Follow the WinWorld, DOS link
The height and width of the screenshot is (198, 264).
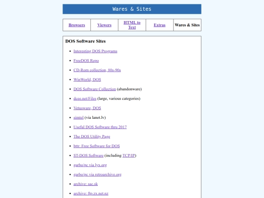[x=87, y=80]
